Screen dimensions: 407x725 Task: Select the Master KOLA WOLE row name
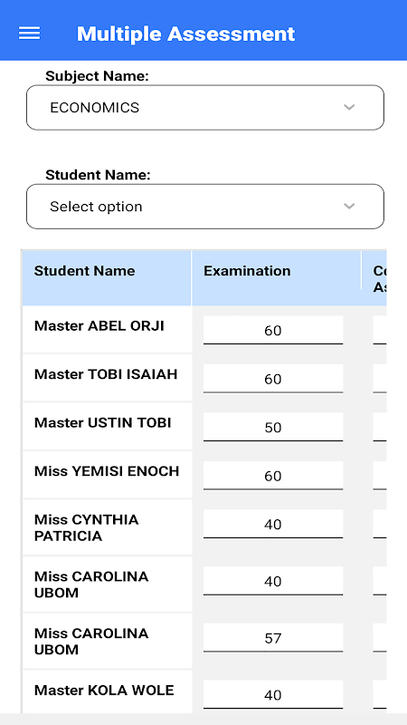click(104, 691)
